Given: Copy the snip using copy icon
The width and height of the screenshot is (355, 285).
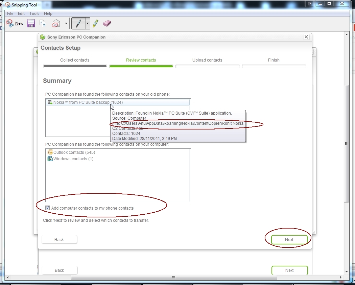Looking at the screenshot, I should tap(43, 23).
